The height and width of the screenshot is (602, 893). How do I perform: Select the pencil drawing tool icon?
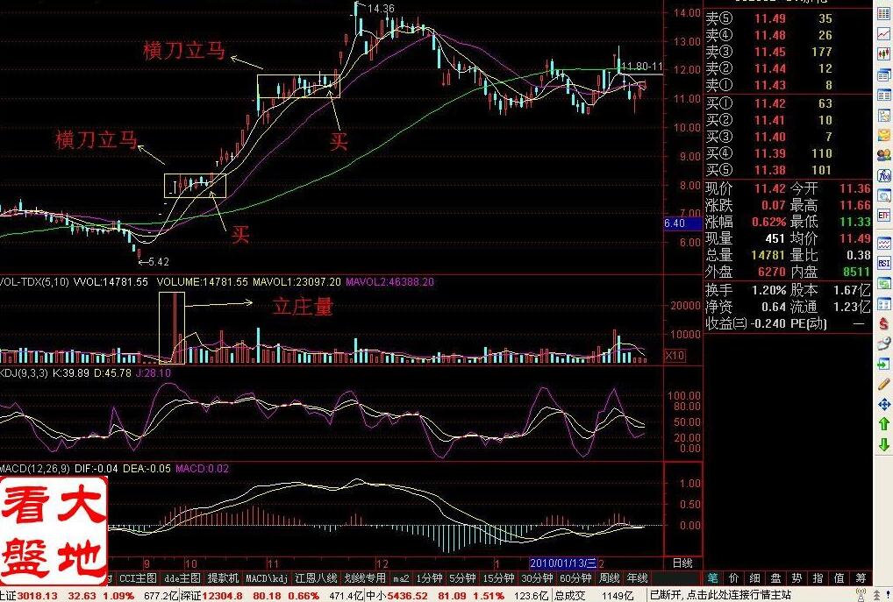pos(884,384)
